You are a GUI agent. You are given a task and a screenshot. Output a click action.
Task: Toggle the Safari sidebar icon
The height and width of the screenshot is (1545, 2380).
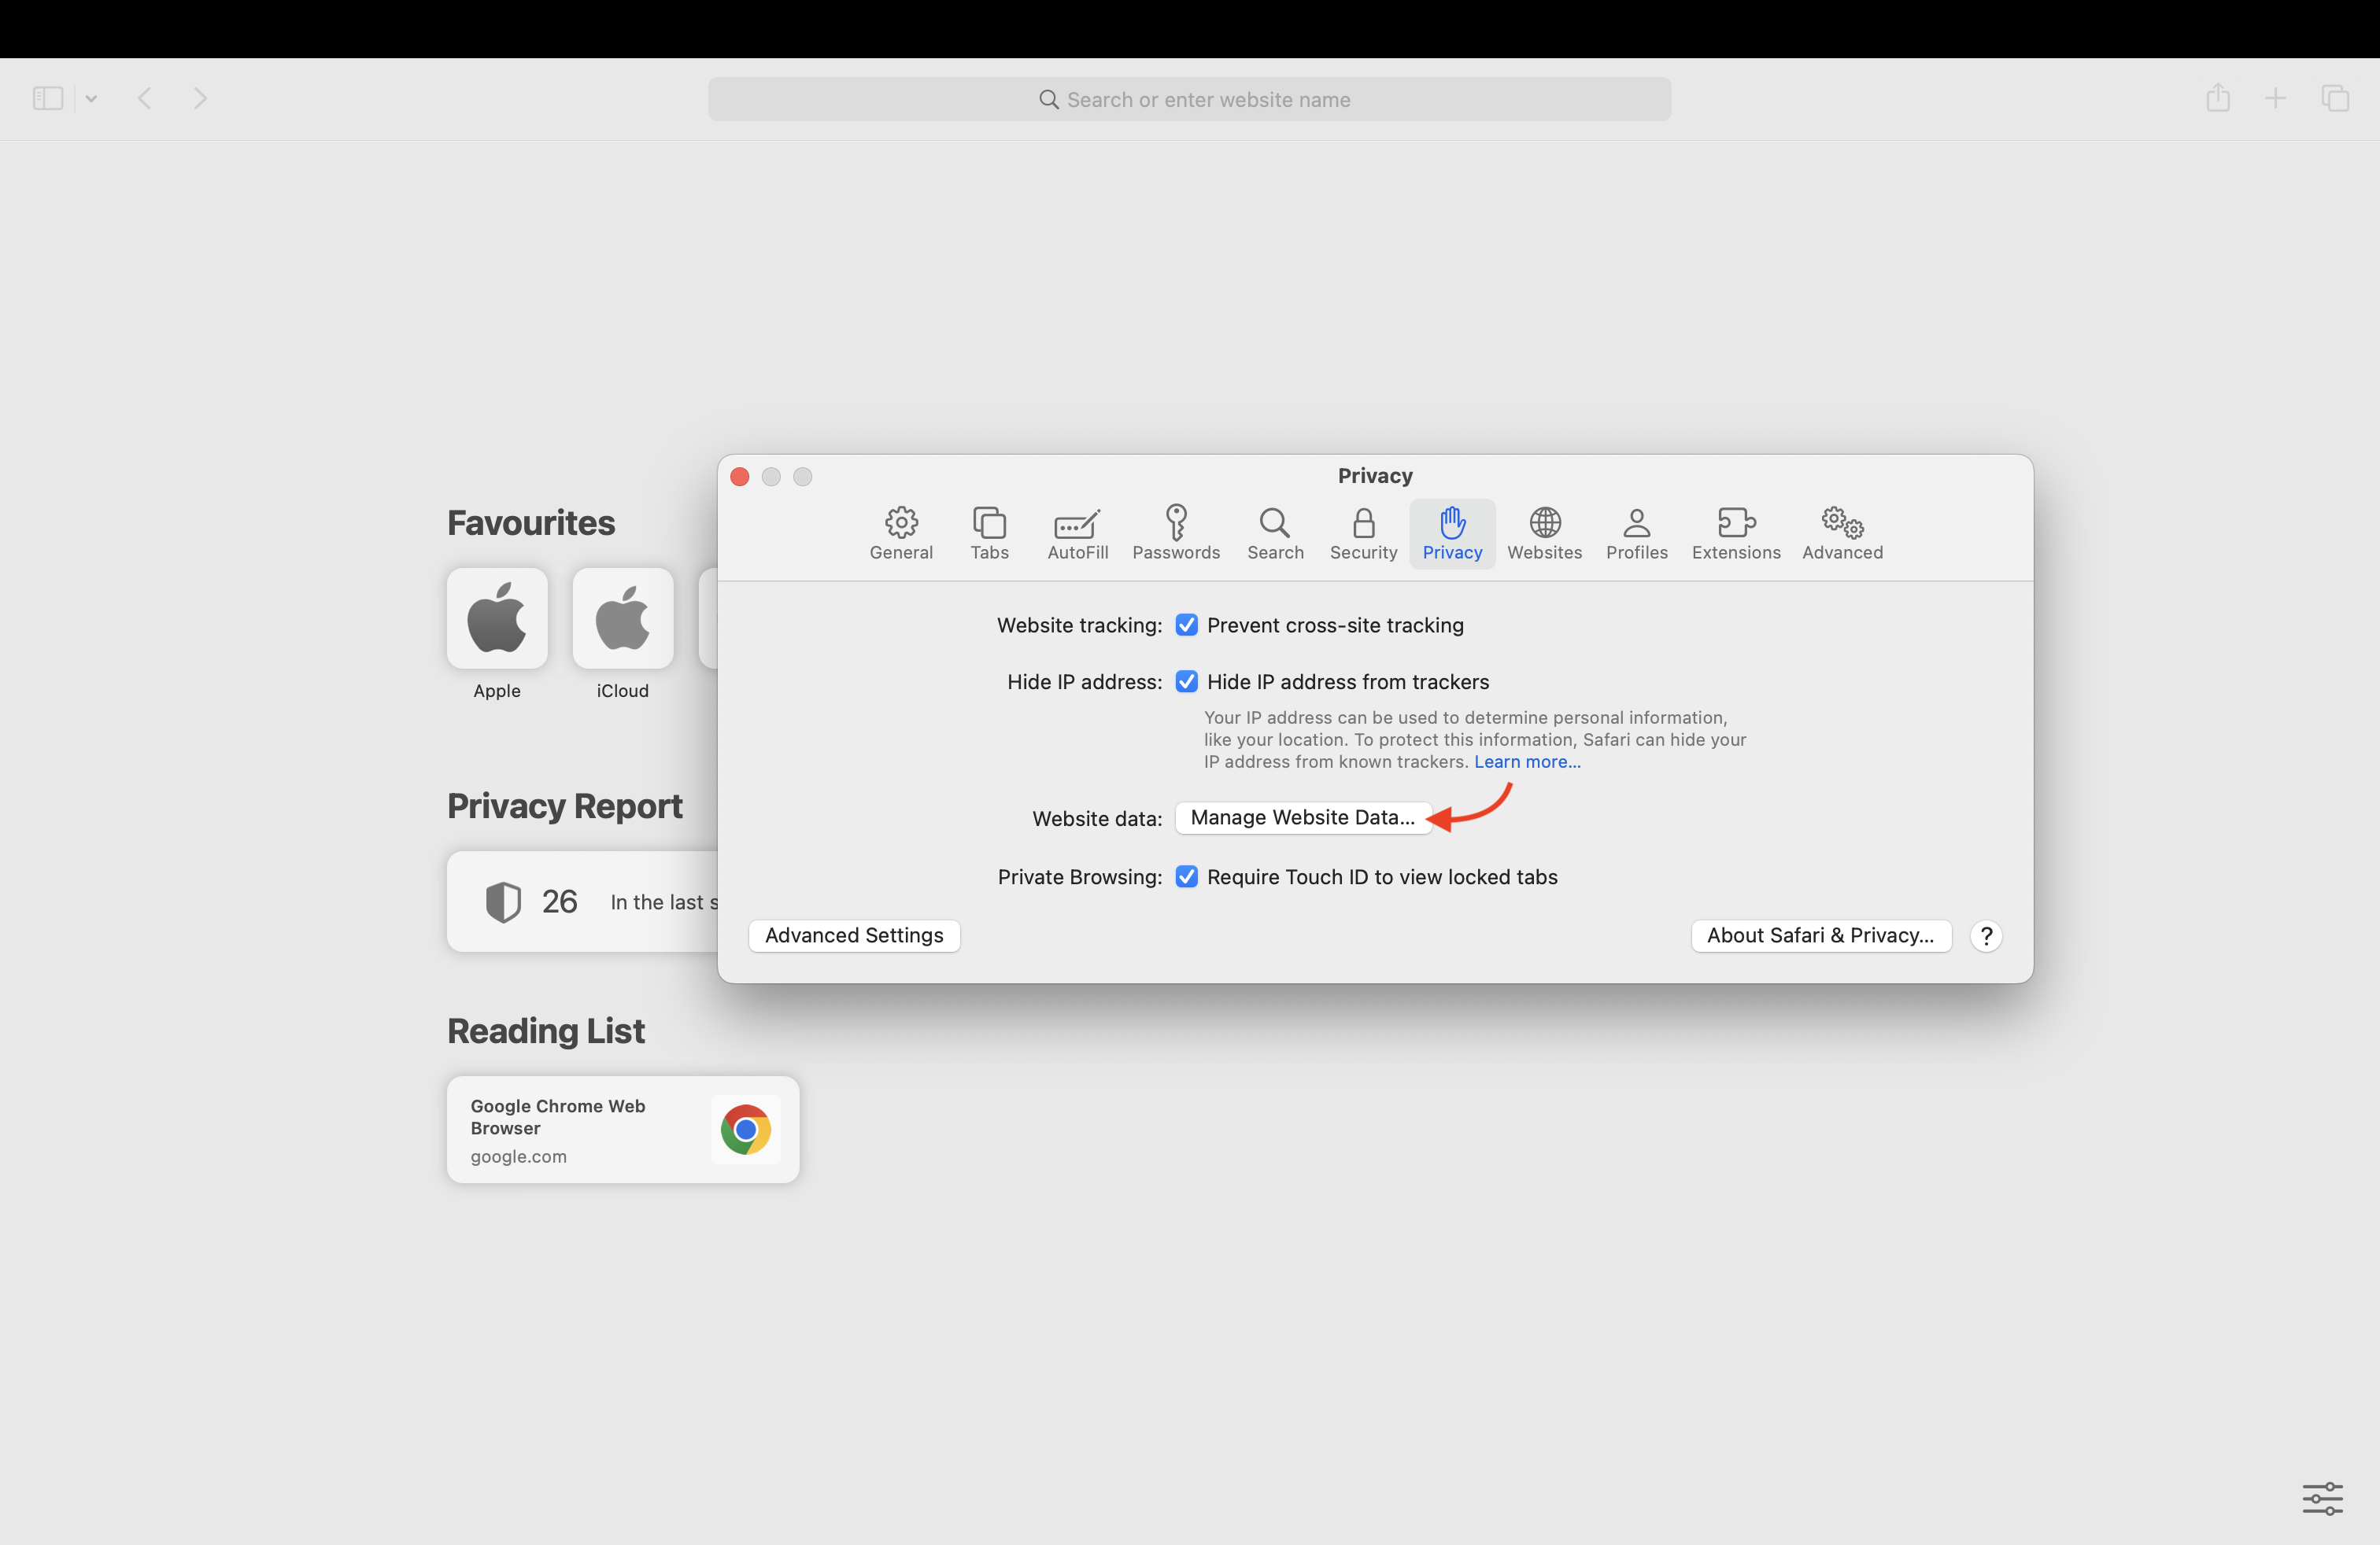click(48, 98)
